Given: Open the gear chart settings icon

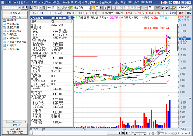Looking at the screenshot, I should click(x=174, y=8).
